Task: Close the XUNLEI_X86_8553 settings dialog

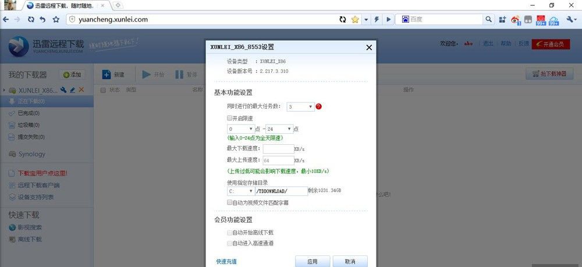Action: 368,47
